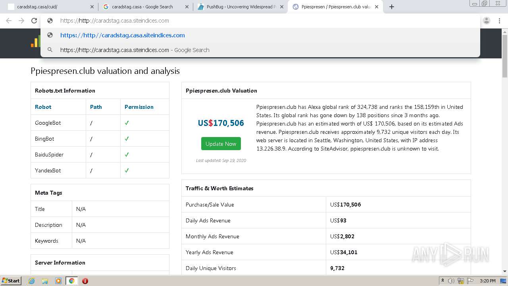
Task: Switch to the caradstag.casa/cuid/ tab
Action: pyautogui.click(x=51, y=7)
